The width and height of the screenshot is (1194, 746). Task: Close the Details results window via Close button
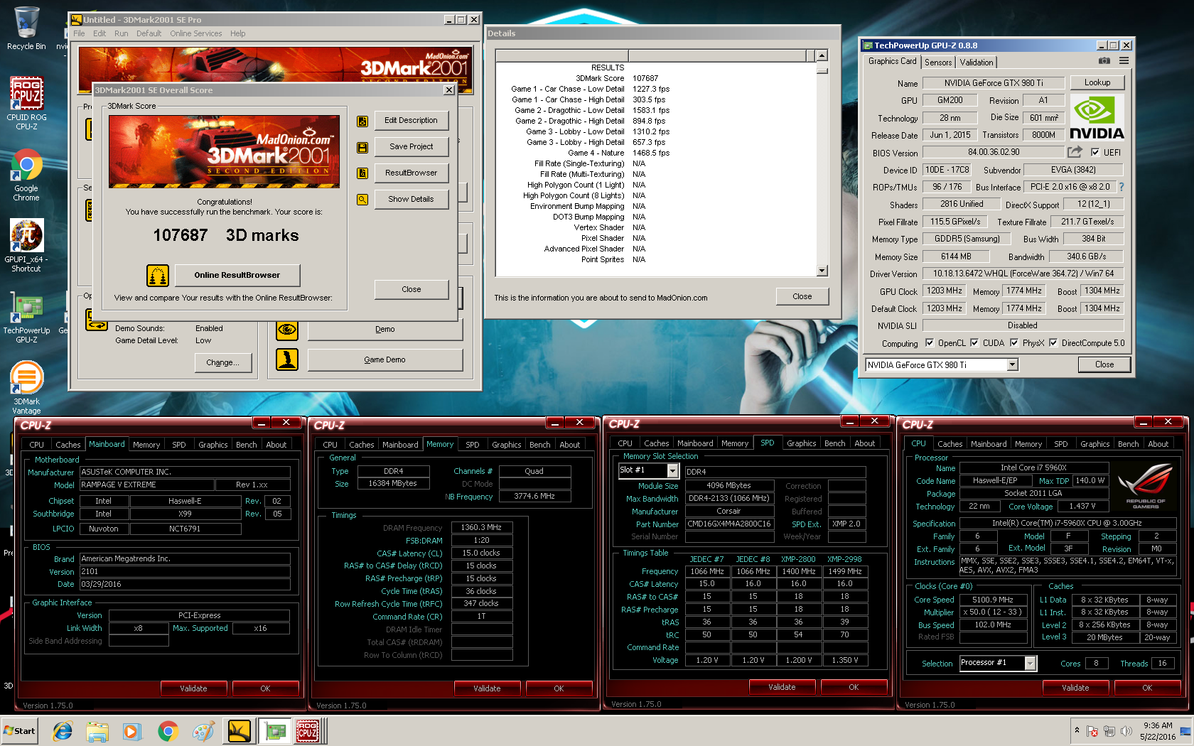802,296
